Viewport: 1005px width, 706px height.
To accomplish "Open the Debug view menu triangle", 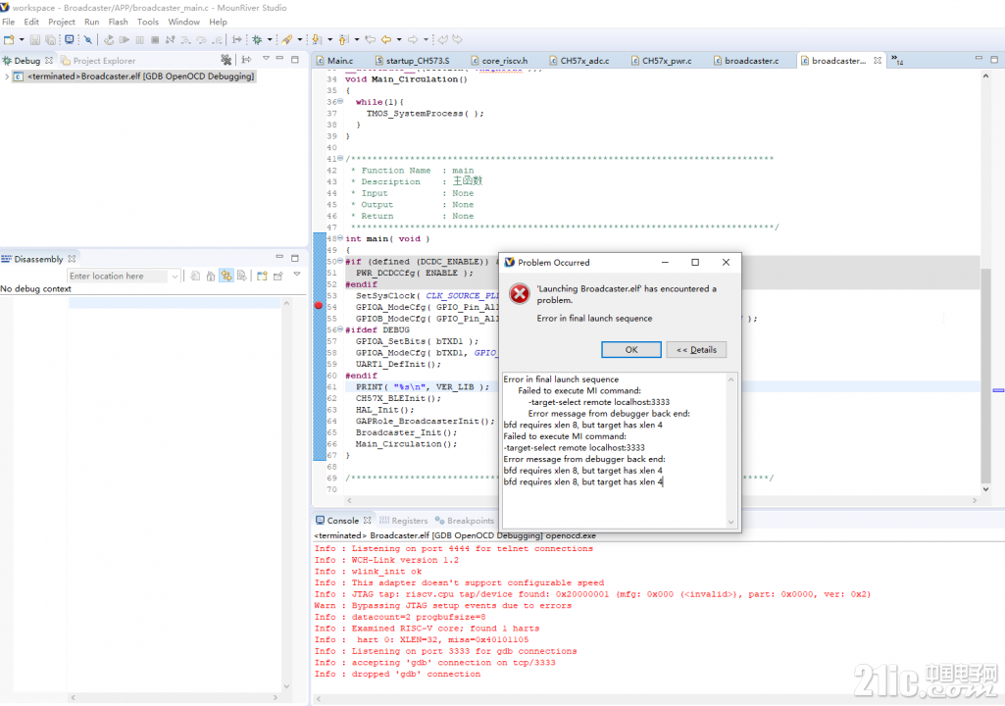I will [x=266, y=59].
